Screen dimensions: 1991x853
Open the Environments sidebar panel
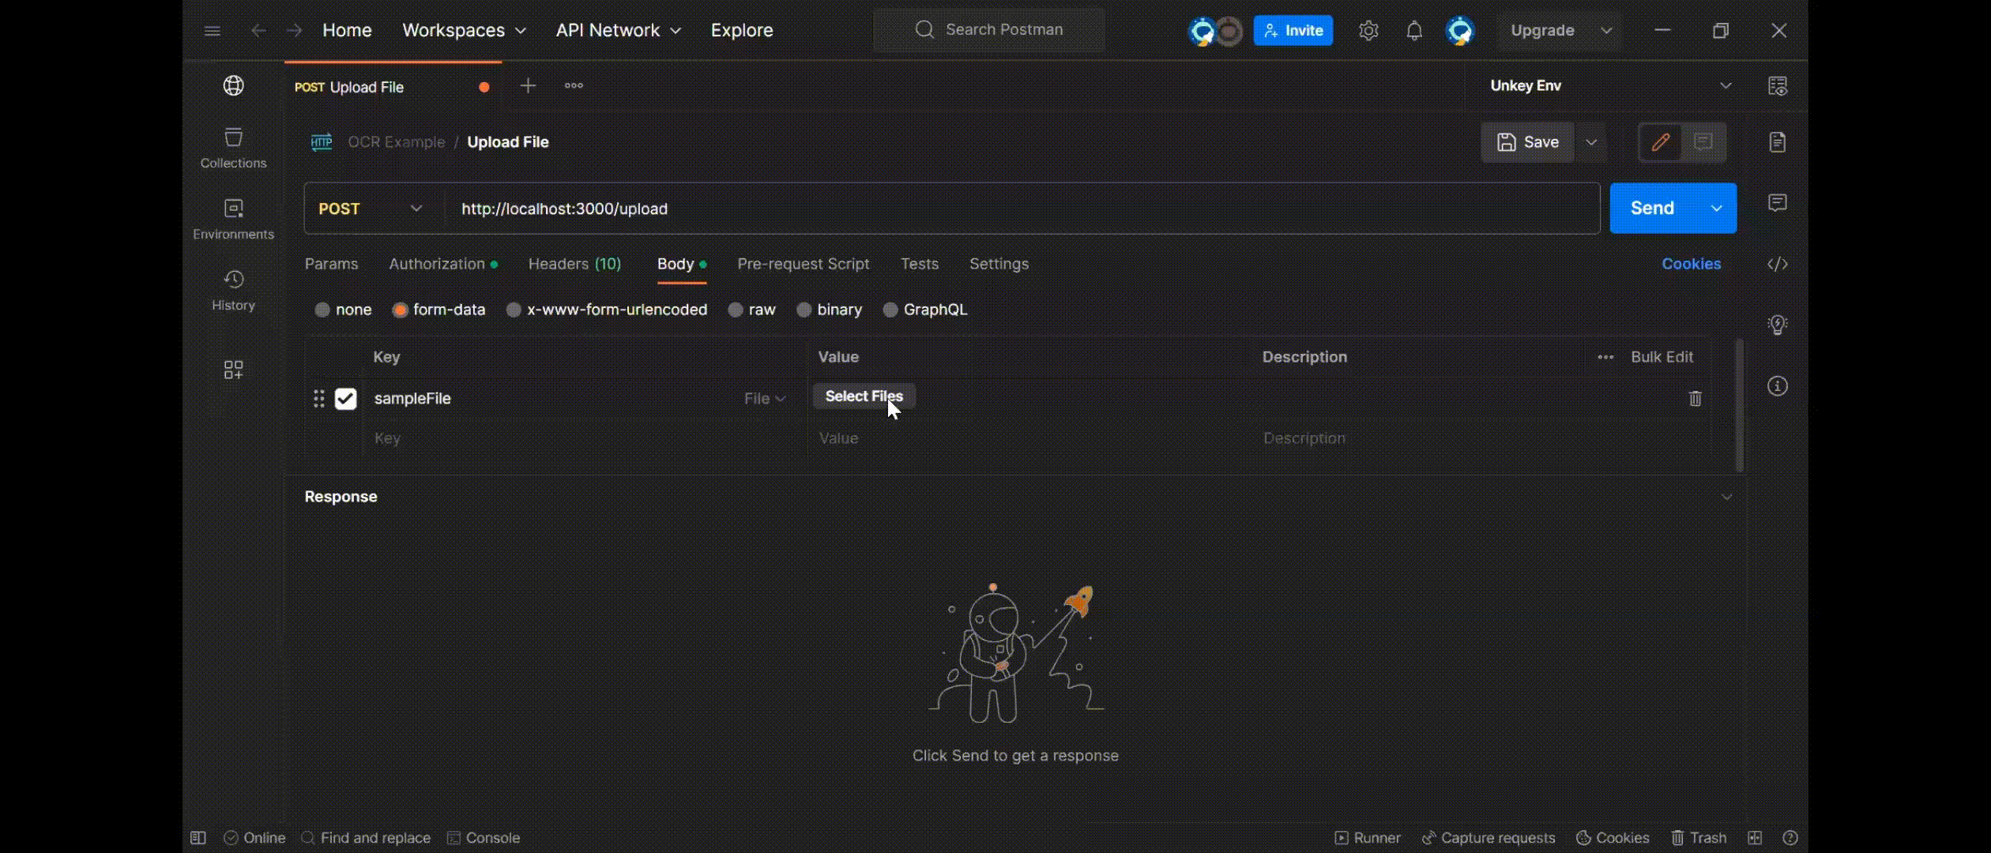click(x=233, y=219)
